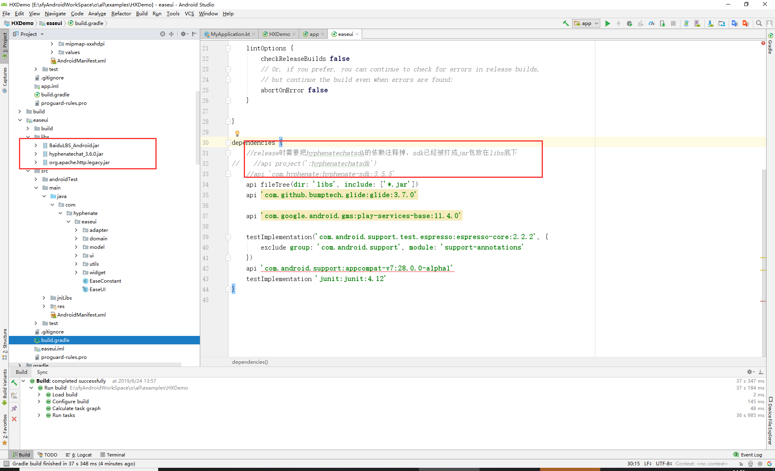Open AVD Manager from the toolbar
Screen dimensions: 775x471
point(697,23)
